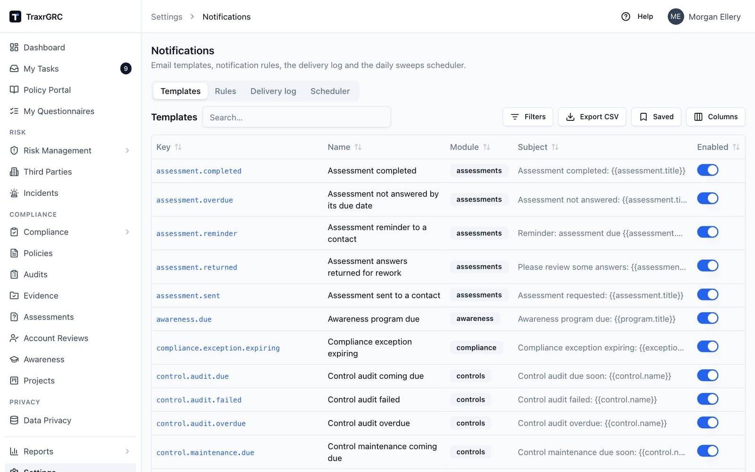This screenshot has width=755, height=472.
Task: Click the Third Parties building icon
Action: pos(14,172)
